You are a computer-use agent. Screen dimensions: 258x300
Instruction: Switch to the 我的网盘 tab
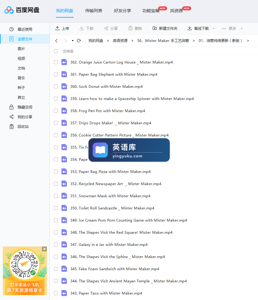64,11
